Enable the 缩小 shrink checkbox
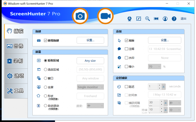Viewport: 196px width, 122px height. tap(126, 67)
